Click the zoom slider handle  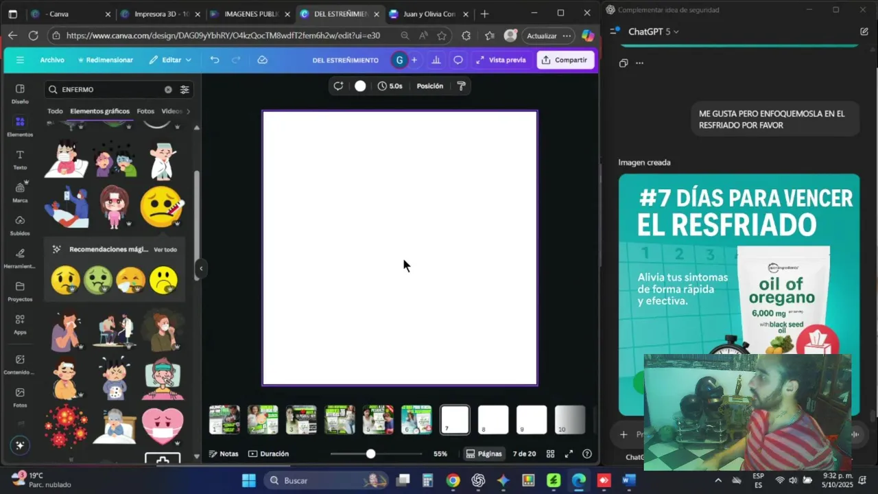370,454
